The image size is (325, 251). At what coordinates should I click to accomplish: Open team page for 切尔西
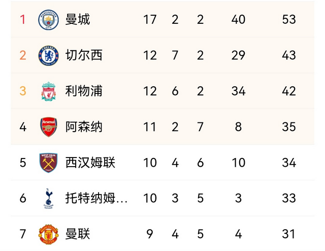[84, 55]
